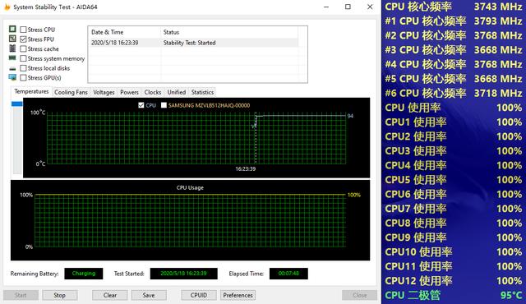The height and width of the screenshot is (304, 526).
Task: Open the Unified tab
Action: (177, 92)
